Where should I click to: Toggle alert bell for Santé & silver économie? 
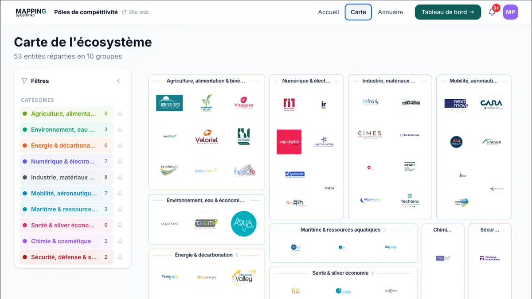pos(120,225)
